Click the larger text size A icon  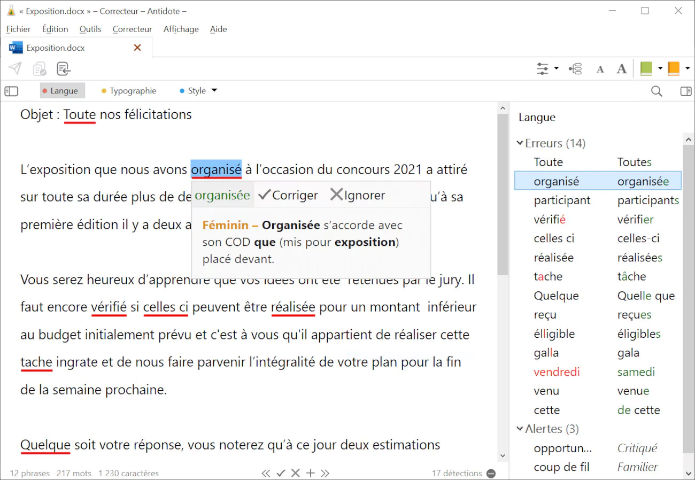click(x=621, y=68)
